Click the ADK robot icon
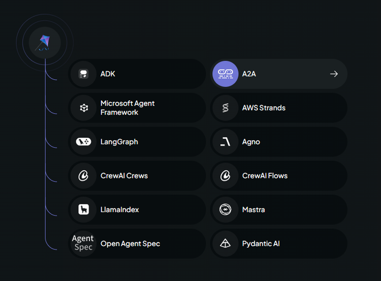 (84, 74)
